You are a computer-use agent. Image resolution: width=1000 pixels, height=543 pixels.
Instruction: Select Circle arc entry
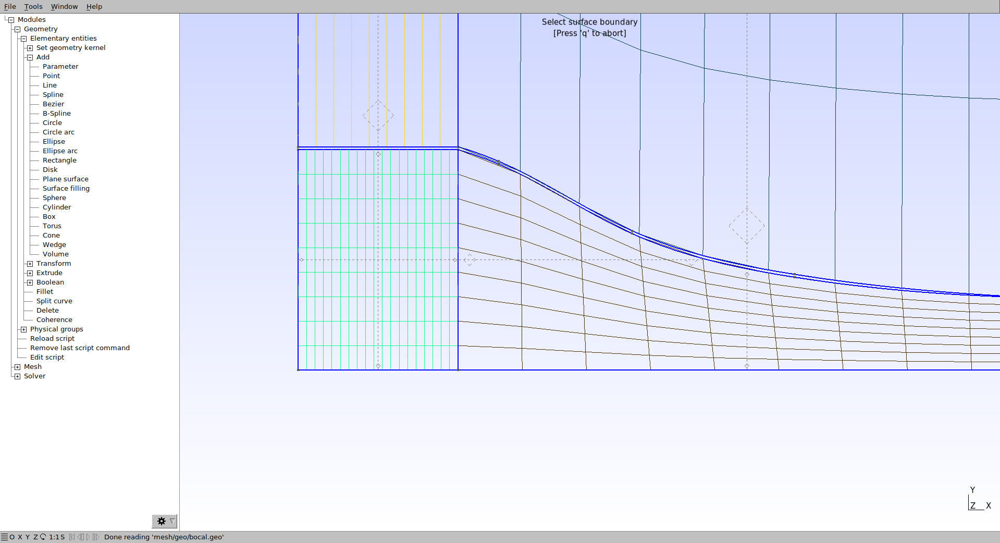point(58,132)
